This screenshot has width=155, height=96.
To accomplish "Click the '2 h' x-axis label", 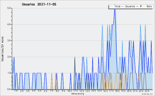I will 22,91.
